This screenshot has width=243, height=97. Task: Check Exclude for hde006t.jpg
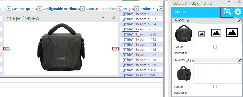[x=215, y=47]
